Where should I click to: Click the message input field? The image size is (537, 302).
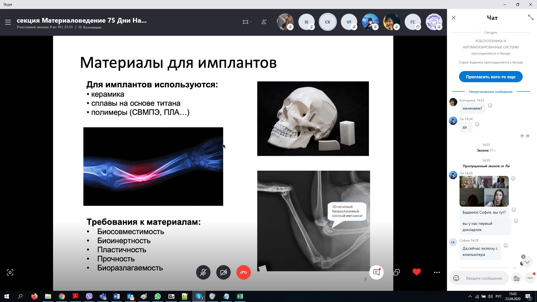(484, 278)
